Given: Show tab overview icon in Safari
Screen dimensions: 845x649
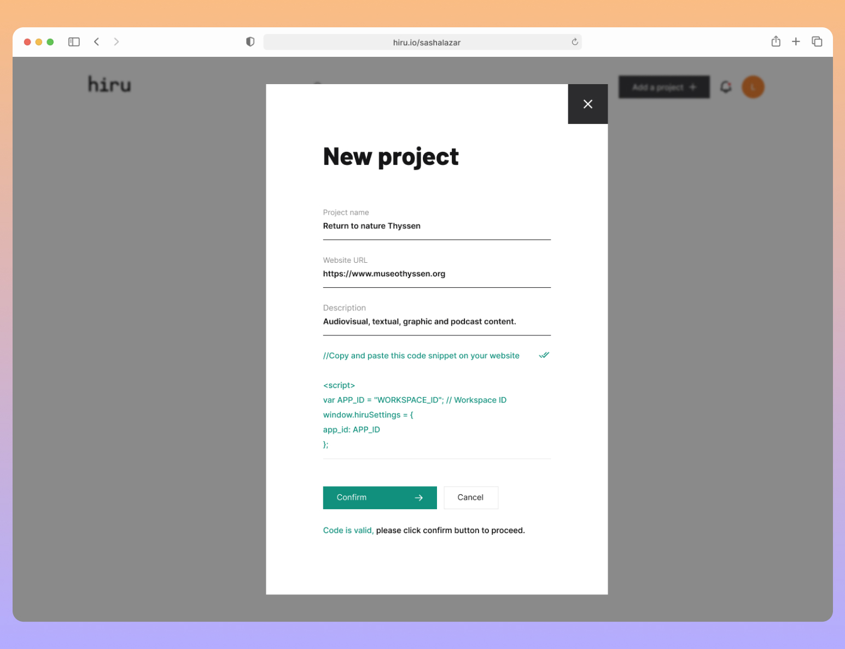Looking at the screenshot, I should tap(817, 42).
